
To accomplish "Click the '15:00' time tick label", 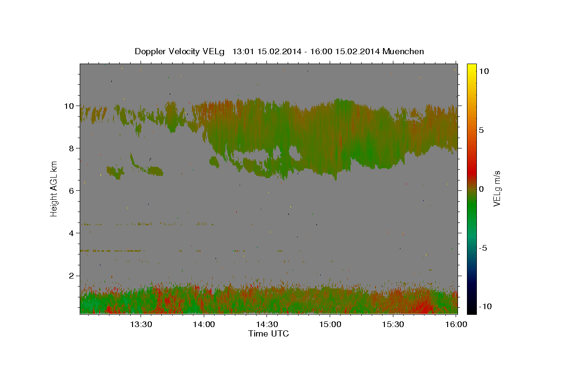I will tap(330, 324).
